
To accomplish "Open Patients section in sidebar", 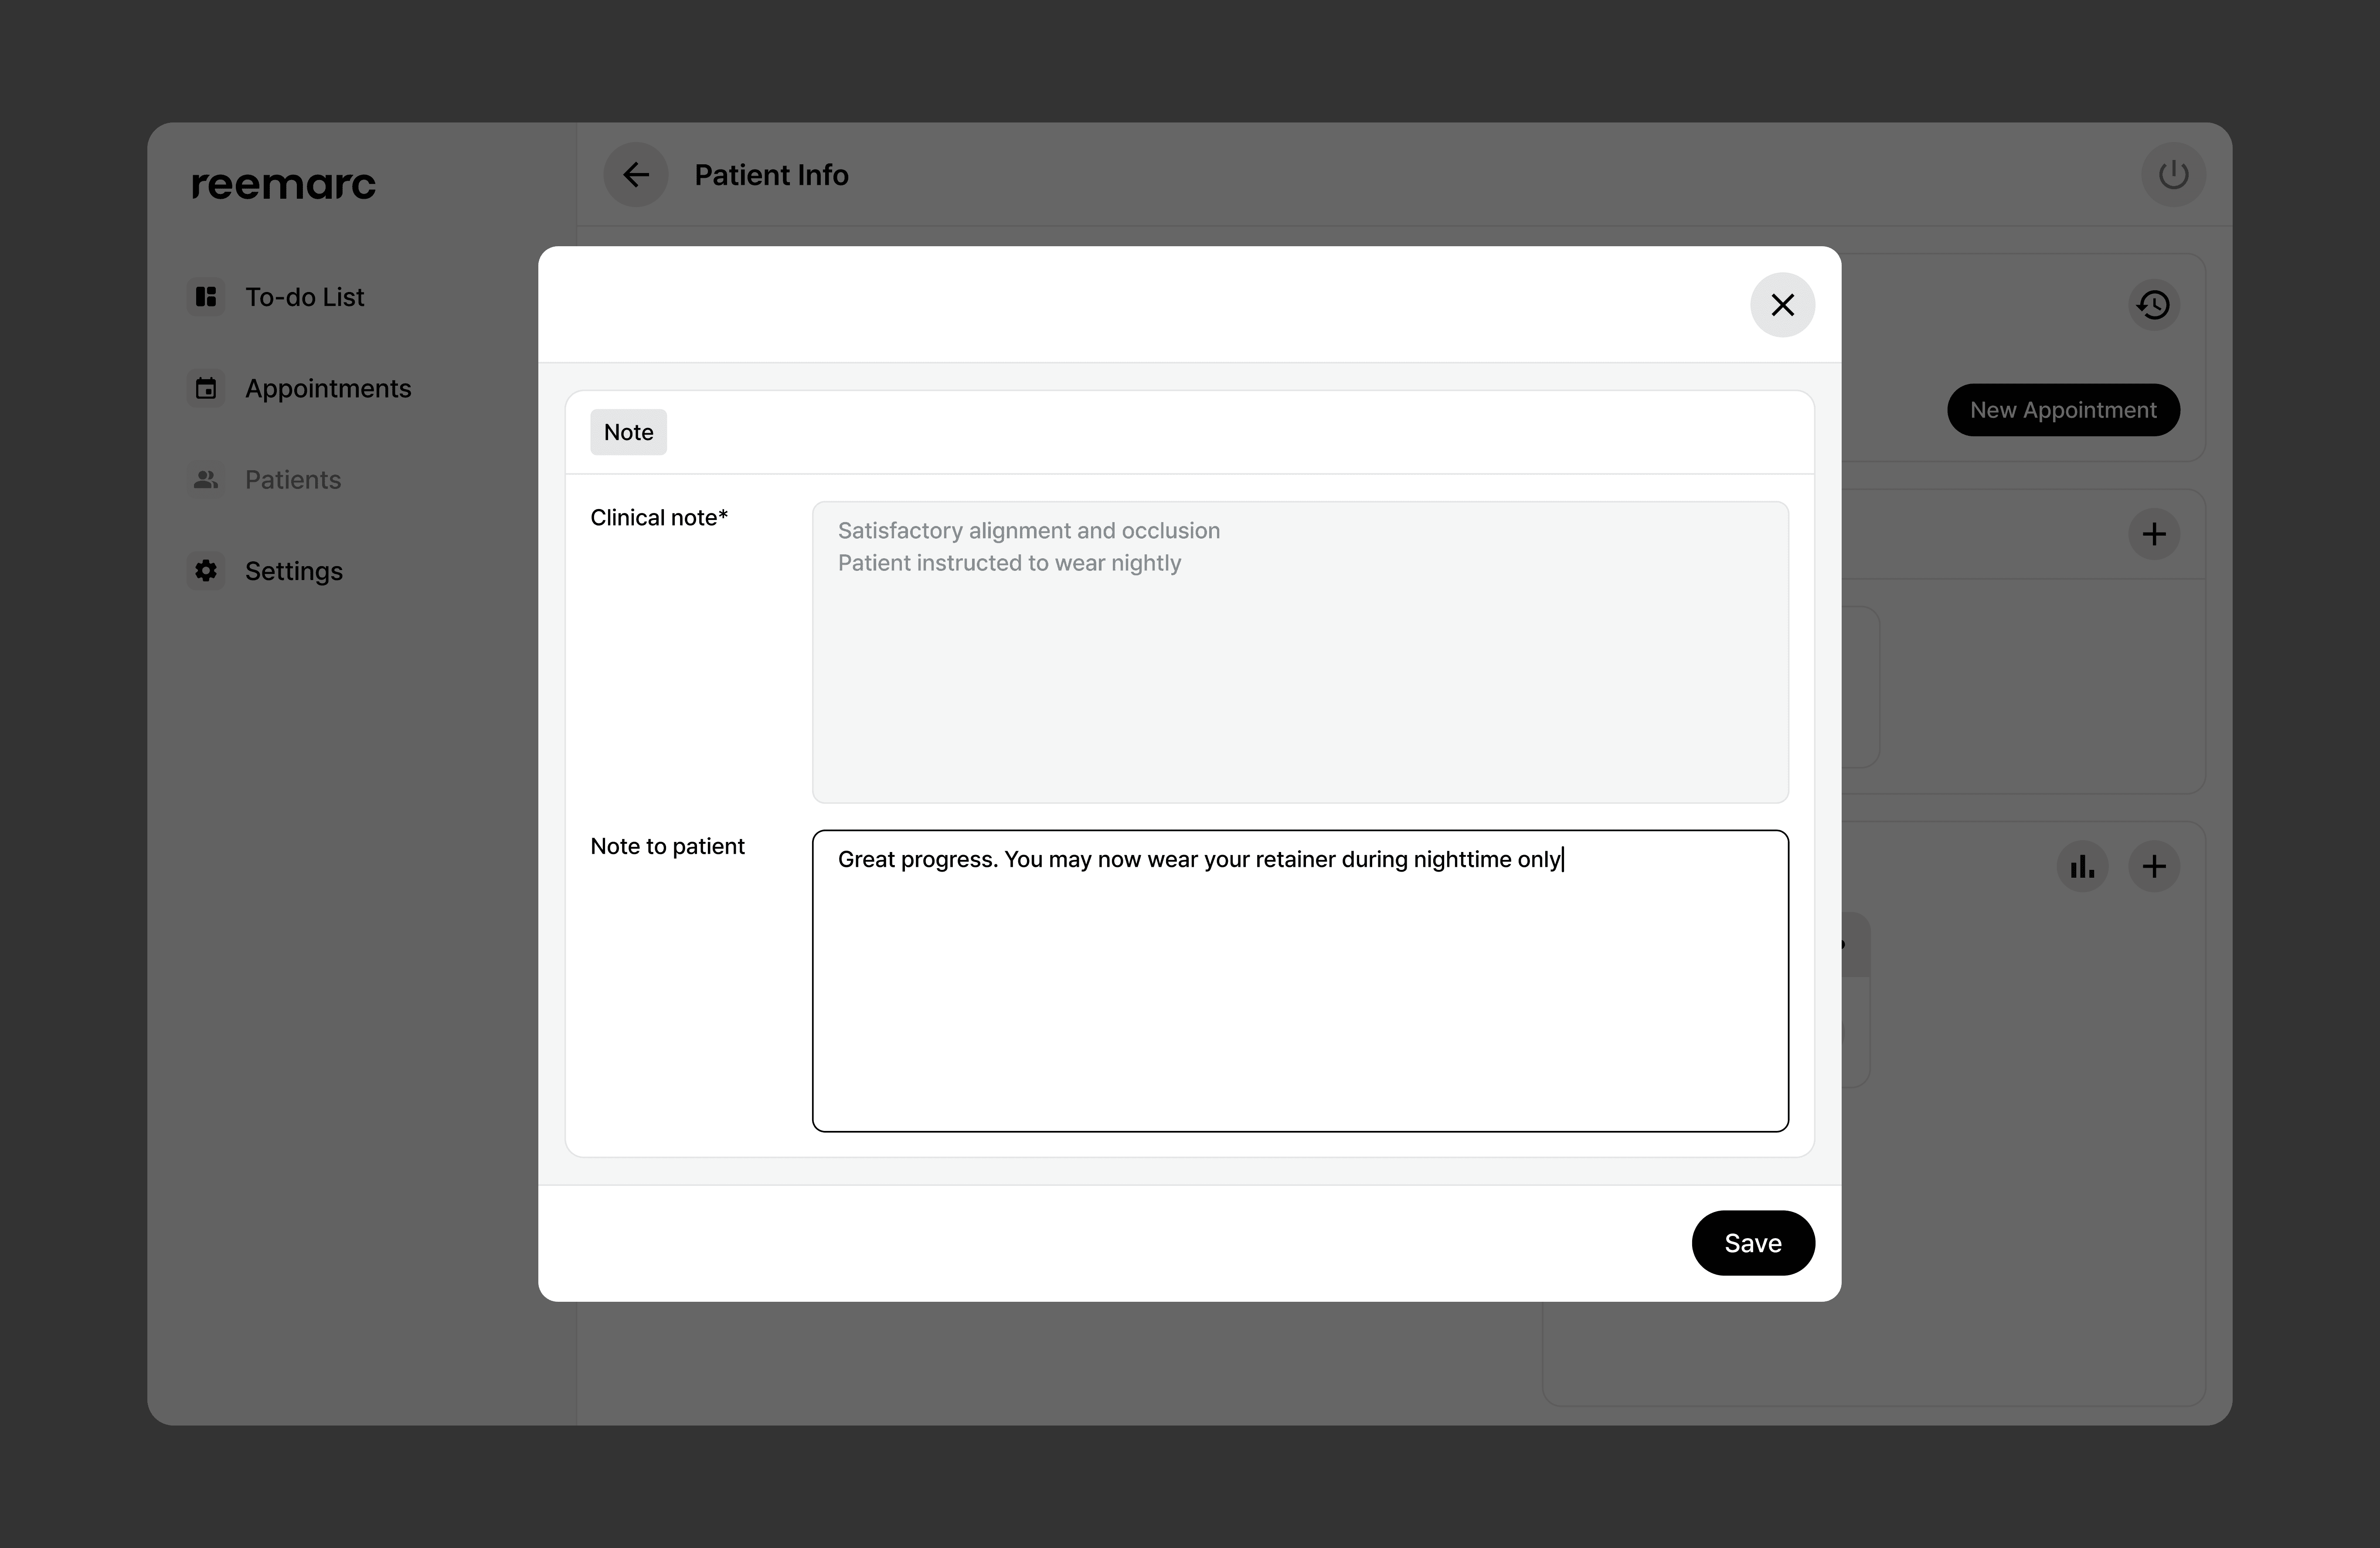I will tap(293, 480).
